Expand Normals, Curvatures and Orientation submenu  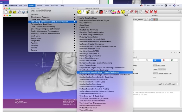coord(53,34)
